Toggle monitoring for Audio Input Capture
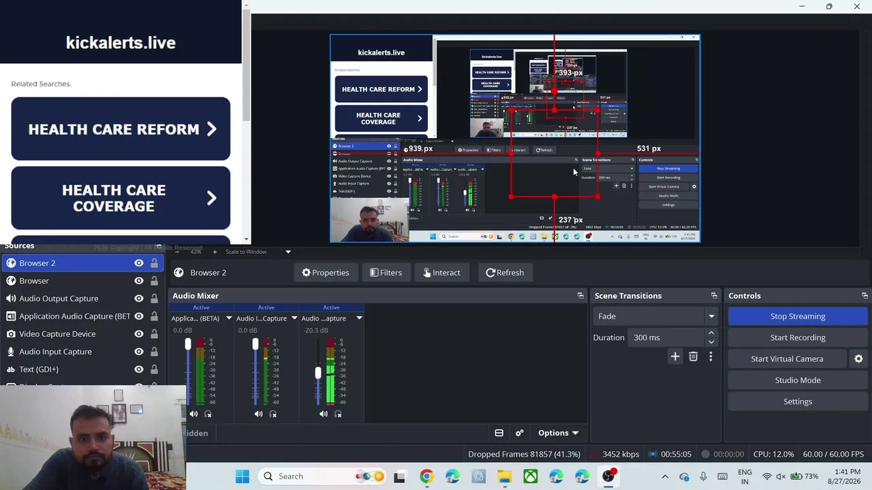872x490 pixels. tap(273, 414)
